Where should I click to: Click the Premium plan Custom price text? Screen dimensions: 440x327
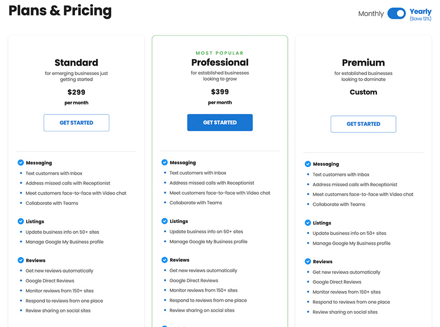(x=363, y=92)
